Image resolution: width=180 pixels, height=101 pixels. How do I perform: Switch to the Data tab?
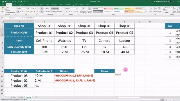[x=37, y=5]
